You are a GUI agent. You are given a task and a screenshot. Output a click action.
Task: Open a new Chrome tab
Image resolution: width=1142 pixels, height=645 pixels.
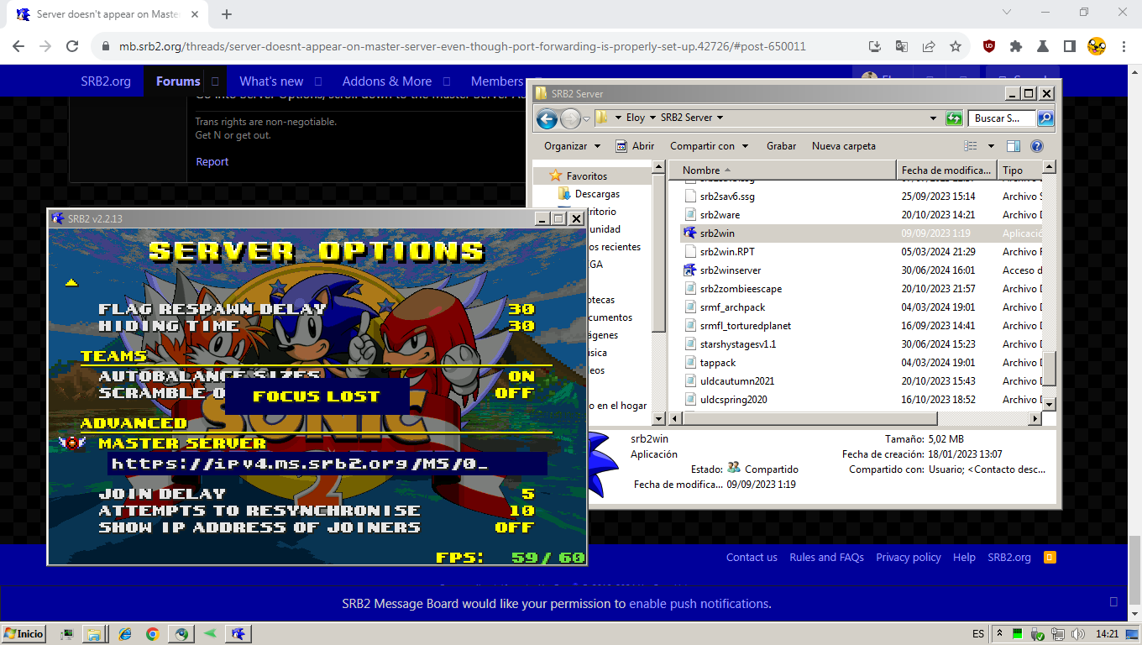(x=227, y=14)
